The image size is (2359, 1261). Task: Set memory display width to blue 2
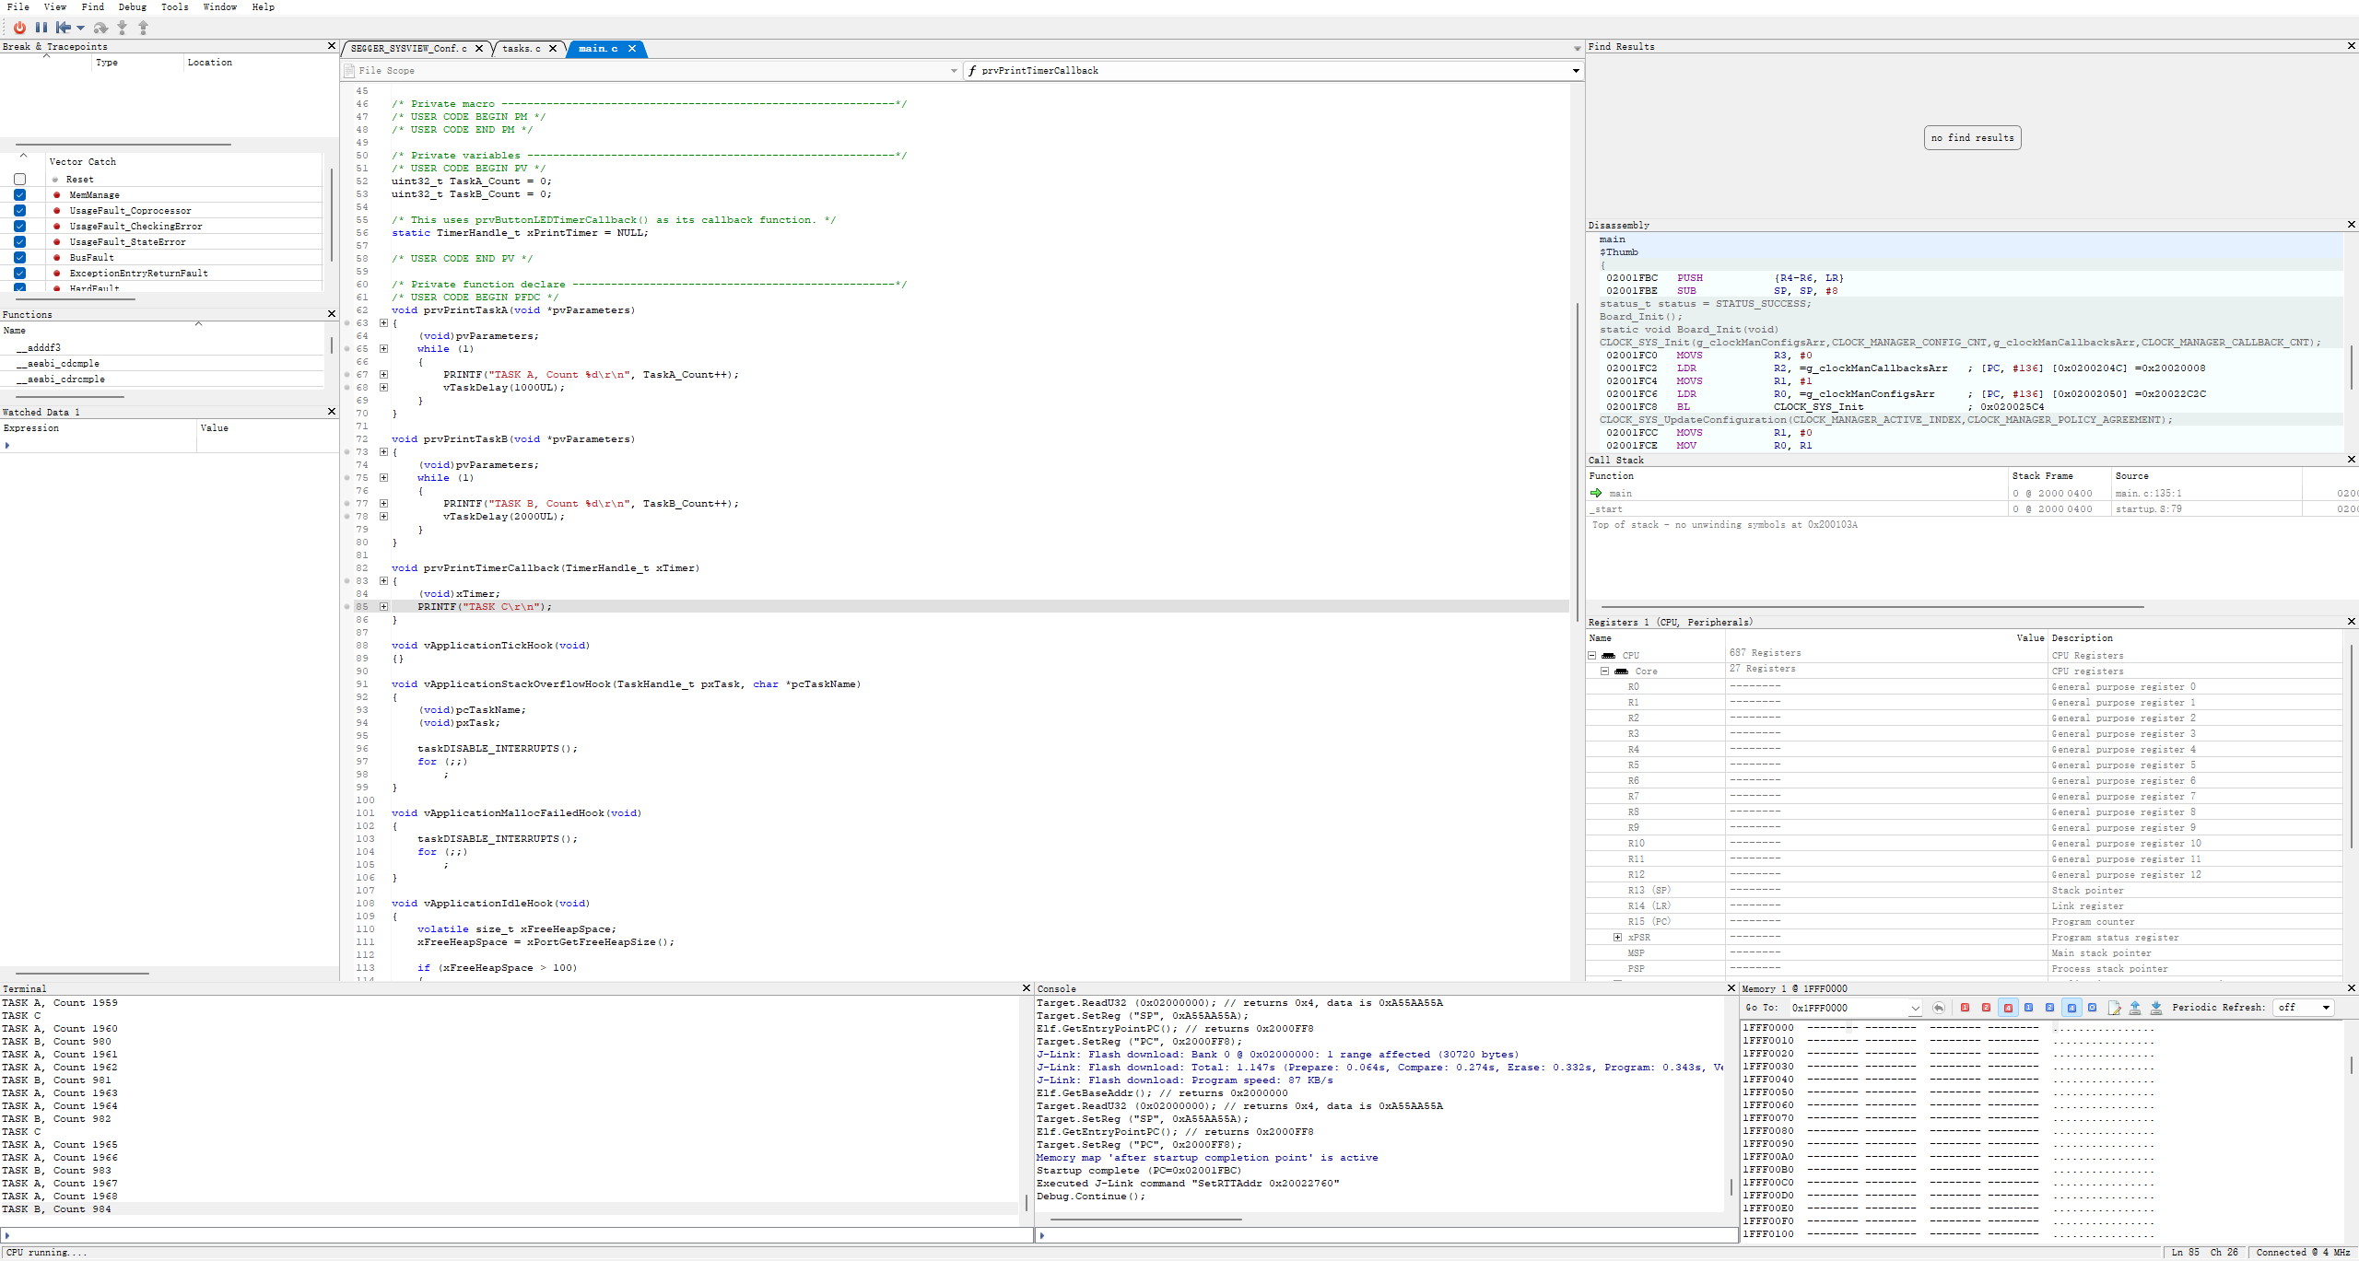pyautogui.click(x=2049, y=1008)
